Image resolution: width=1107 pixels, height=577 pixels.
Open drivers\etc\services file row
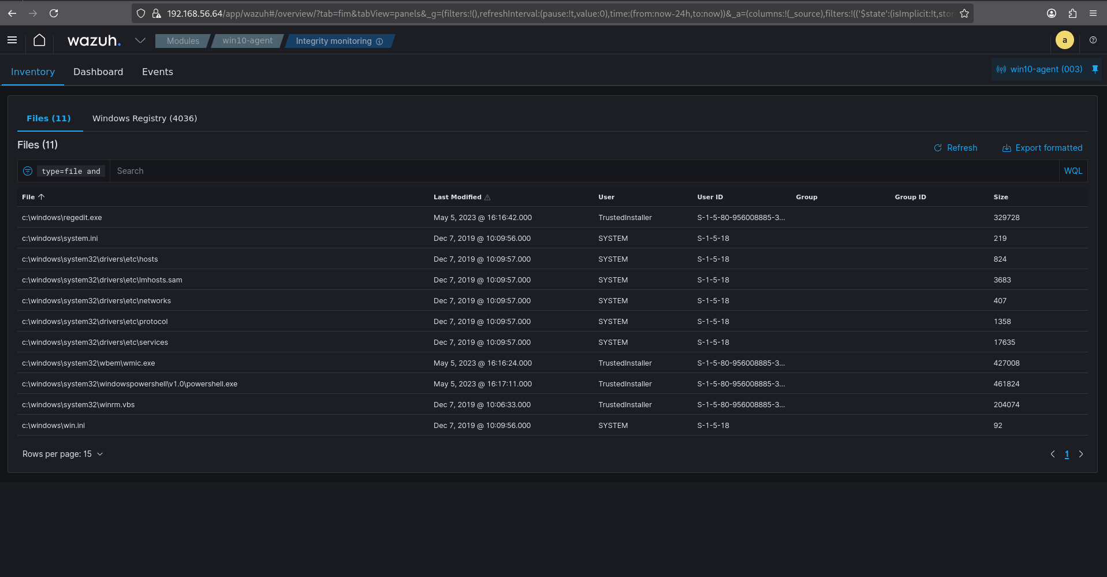point(552,343)
